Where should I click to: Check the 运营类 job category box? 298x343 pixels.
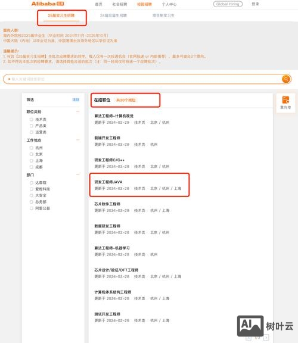point(32,132)
